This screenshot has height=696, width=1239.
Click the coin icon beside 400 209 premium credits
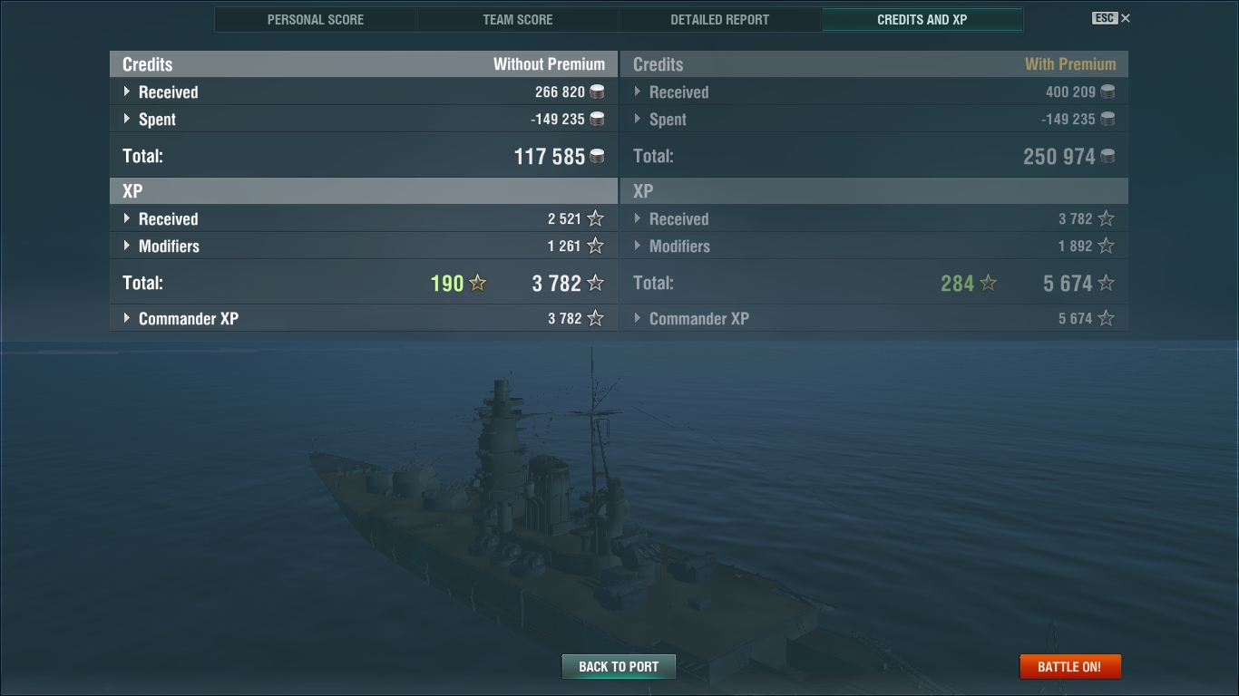(x=1107, y=92)
